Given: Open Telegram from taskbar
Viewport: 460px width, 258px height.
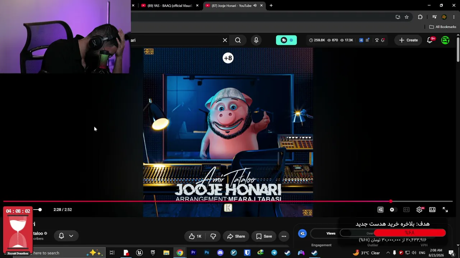Looking at the screenshot, I should pos(274,253).
